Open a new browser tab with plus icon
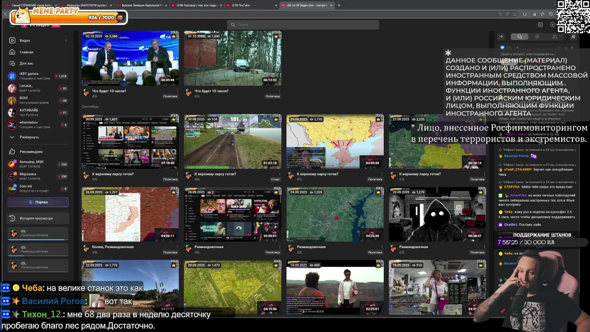The height and width of the screenshot is (332, 590). point(339,6)
